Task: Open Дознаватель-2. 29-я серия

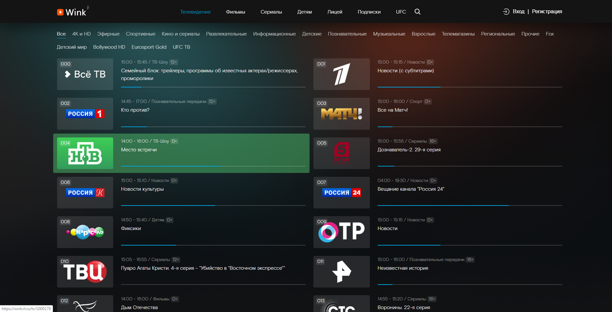Action: [409, 150]
